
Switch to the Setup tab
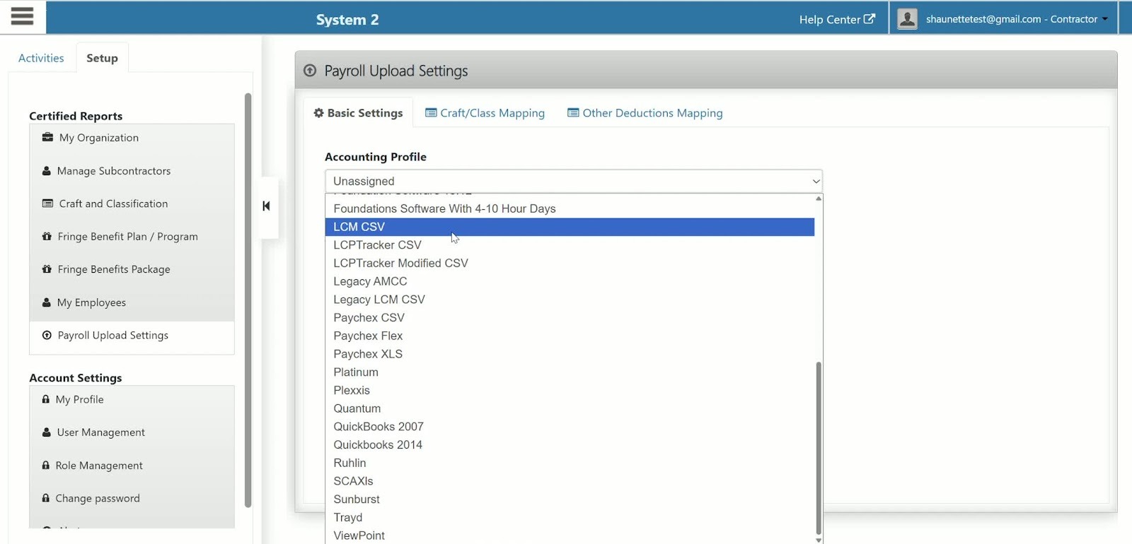point(102,58)
